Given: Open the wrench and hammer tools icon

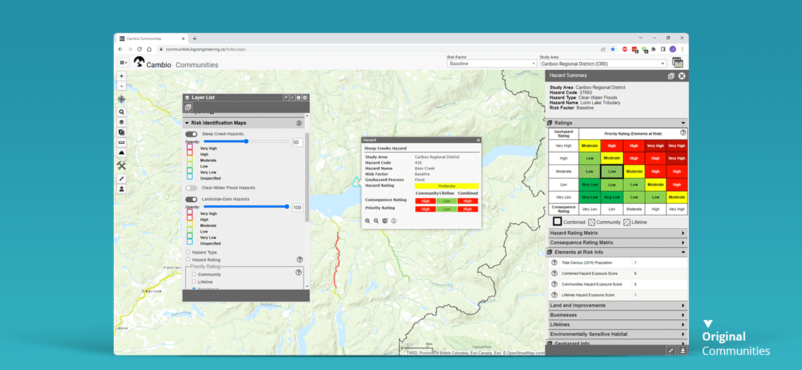Looking at the screenshot, I should coord(122,166).
